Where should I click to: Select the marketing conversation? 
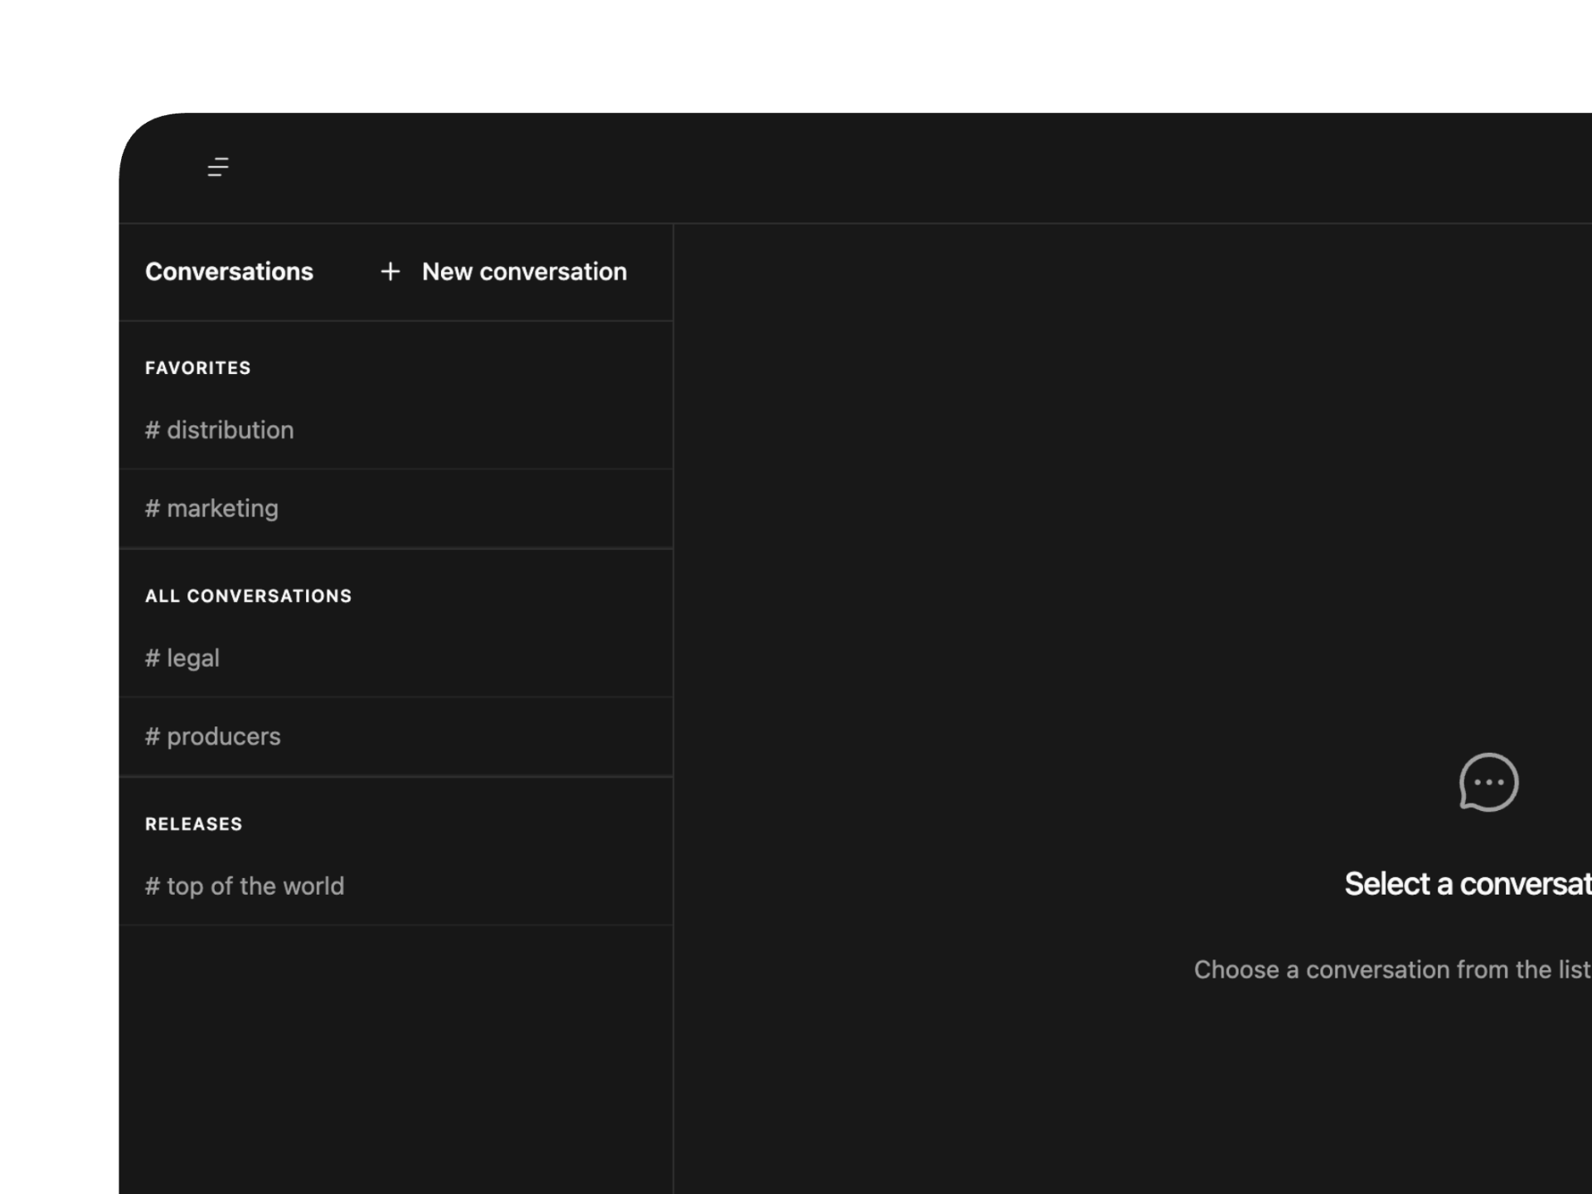point(222,508)
